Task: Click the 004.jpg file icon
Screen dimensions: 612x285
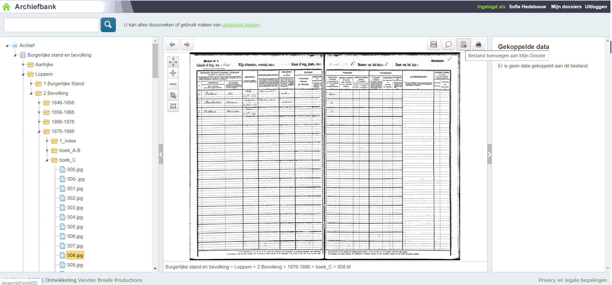Action: (x=62, y=217)
